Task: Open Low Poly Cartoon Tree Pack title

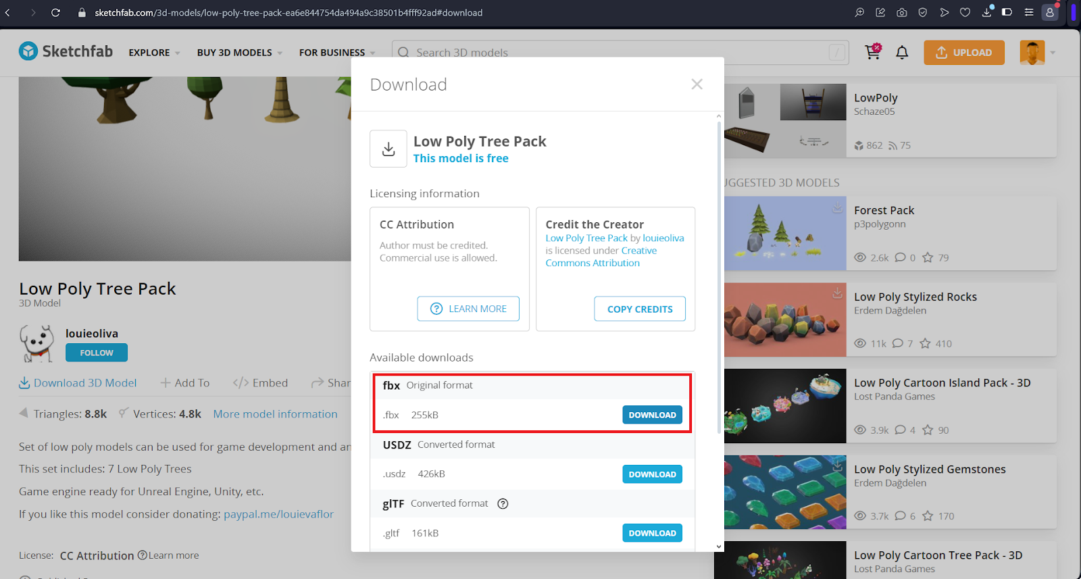Action: pos(938,555)
